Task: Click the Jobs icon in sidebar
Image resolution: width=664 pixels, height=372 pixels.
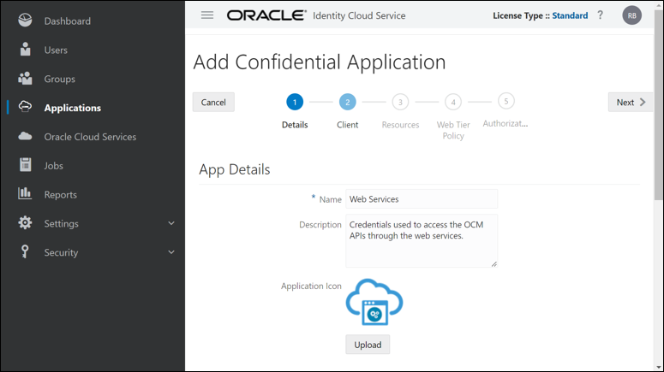Action: point(25,165)
